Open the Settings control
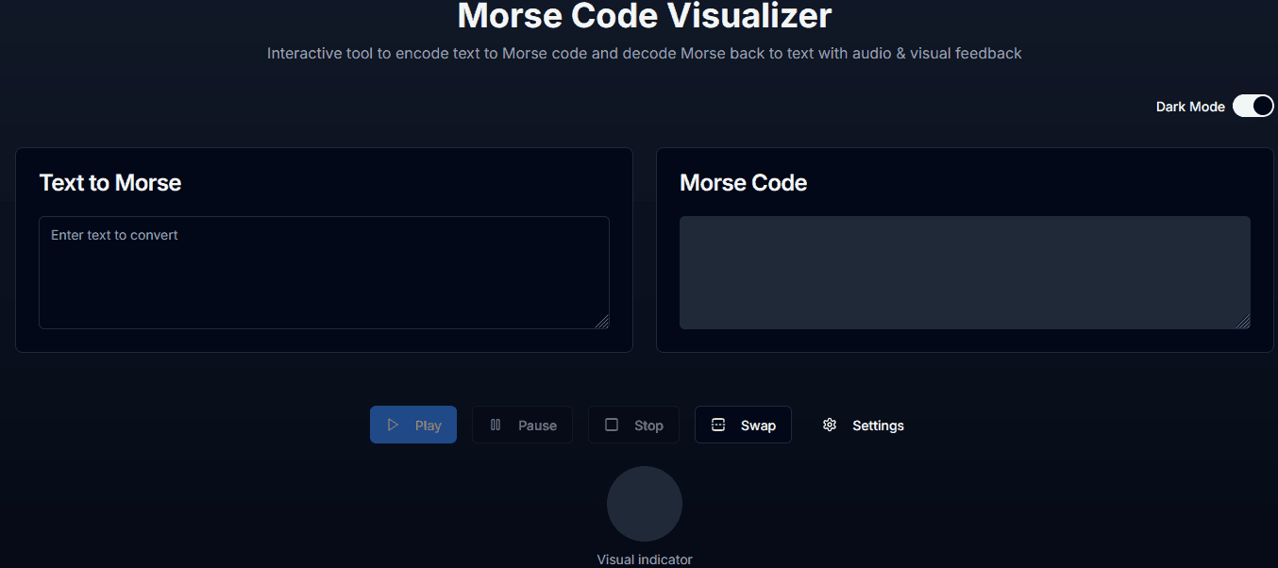This screenshot has width=1278, height=568. (862, 425)
